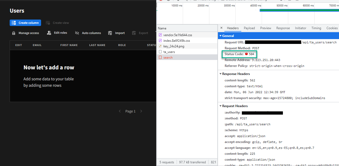
Task: Select the ta_users request row
Action: [x=187, y=52]
